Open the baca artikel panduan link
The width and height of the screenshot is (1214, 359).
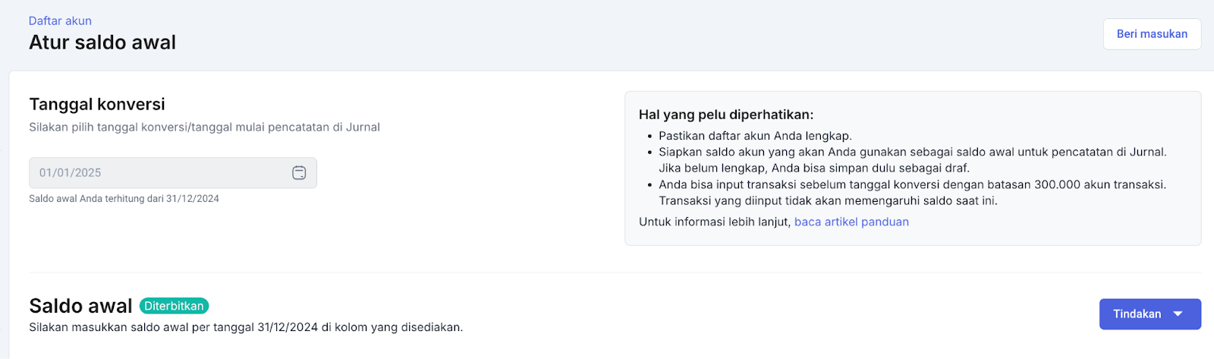(x=851, y=222)
